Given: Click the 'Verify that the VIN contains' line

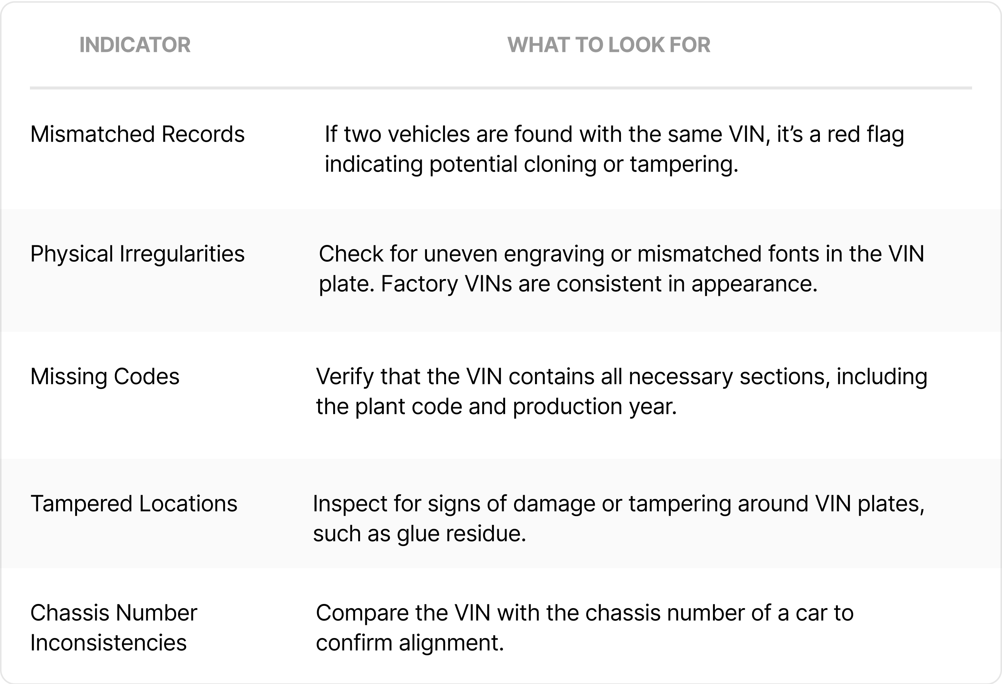Looking at the screenshot, I should tap(621, 377).
